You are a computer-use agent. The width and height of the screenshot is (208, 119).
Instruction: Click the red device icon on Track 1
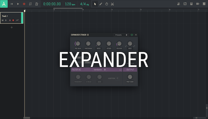click(13, 20)
